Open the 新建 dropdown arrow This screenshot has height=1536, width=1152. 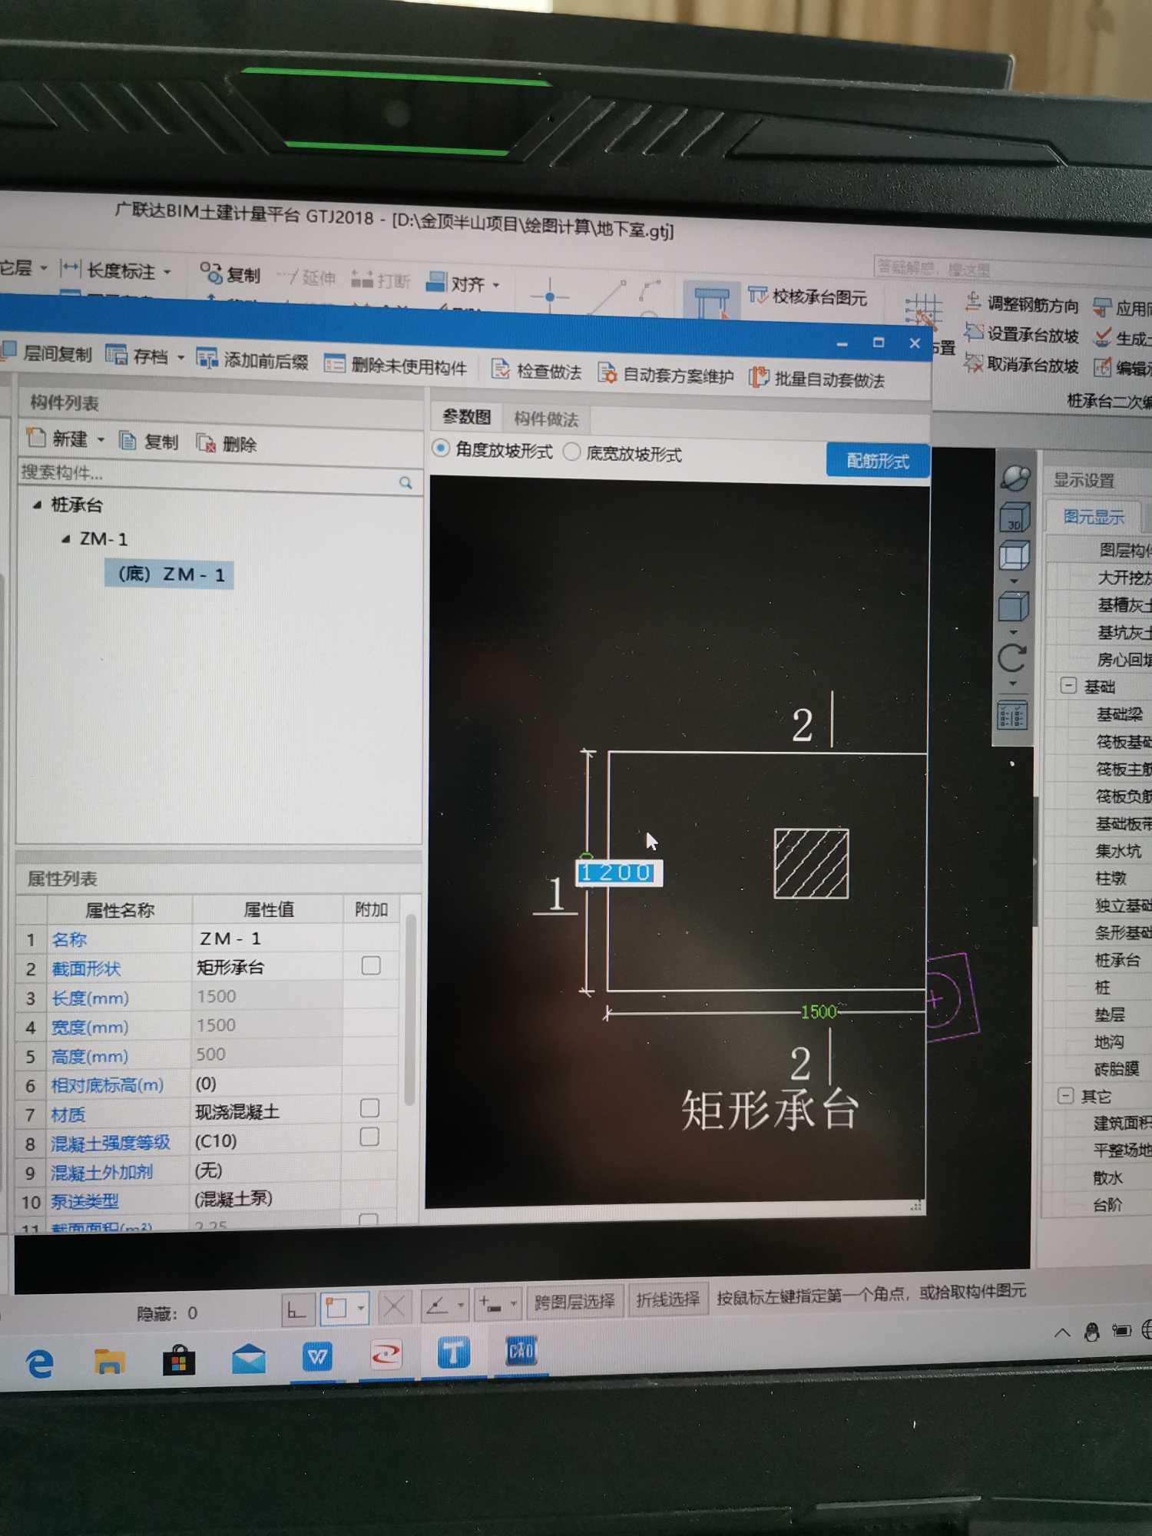click(x=101, y=440)
